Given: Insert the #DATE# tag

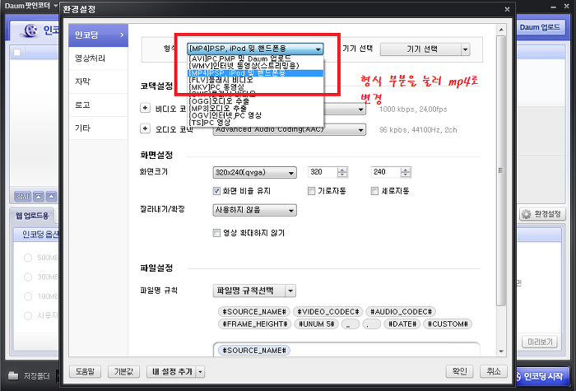Looking at the screenshot, I should pyautogui.click(x=402, y=324).
